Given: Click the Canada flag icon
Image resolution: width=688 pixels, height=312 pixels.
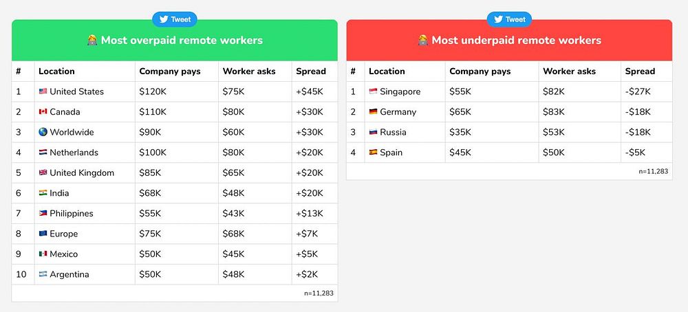Looking at the screenshot, I should coord(43,112).
